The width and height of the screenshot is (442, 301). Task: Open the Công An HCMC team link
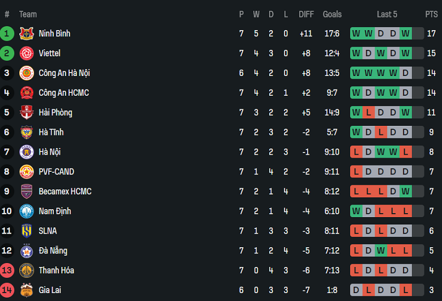point(63,92)
